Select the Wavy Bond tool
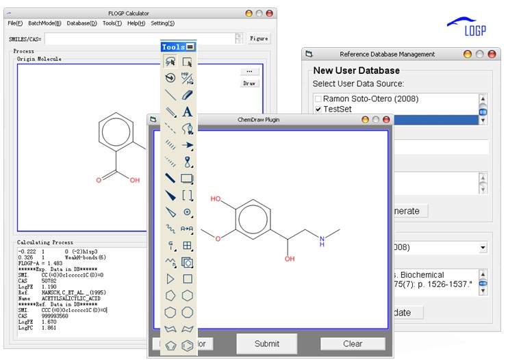This screenshot has width=508, height=360. [170, 229]
